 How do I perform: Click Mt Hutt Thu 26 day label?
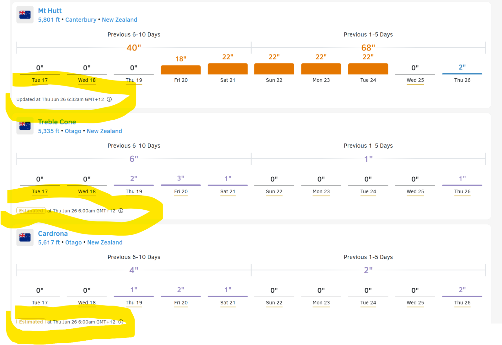click(462, 80)
